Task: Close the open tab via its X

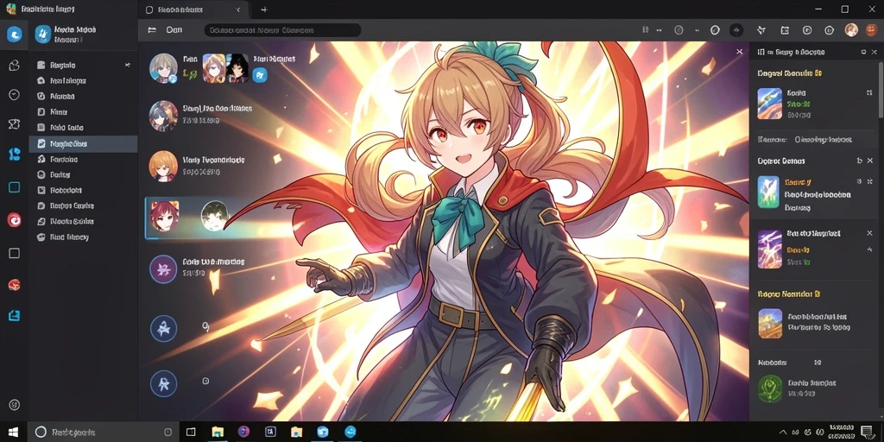Action: coord(238,9)
